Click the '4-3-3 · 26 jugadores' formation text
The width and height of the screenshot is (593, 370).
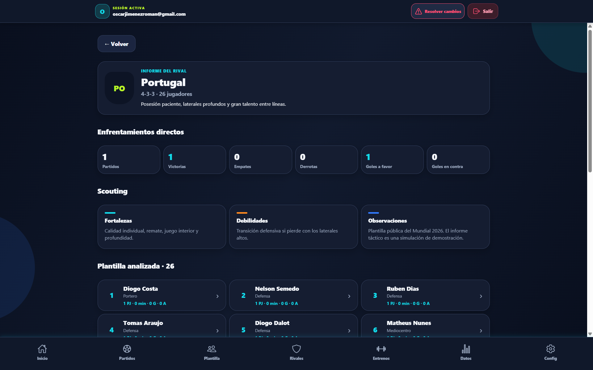click(x=166, y=94)
